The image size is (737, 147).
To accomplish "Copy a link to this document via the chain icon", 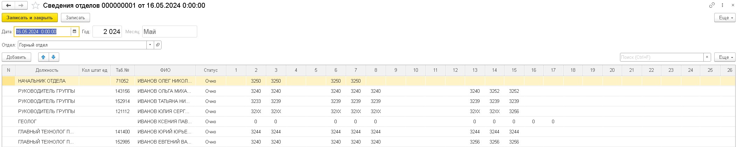I will click(712, 5).
